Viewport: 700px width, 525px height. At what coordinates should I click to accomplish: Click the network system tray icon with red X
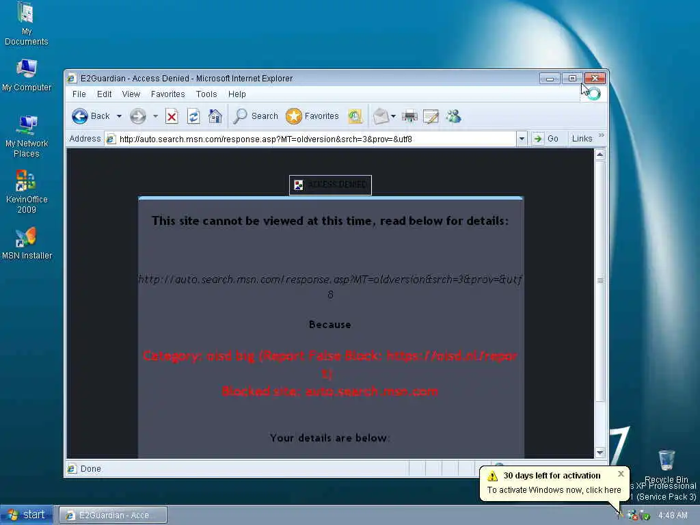[632, 516]
